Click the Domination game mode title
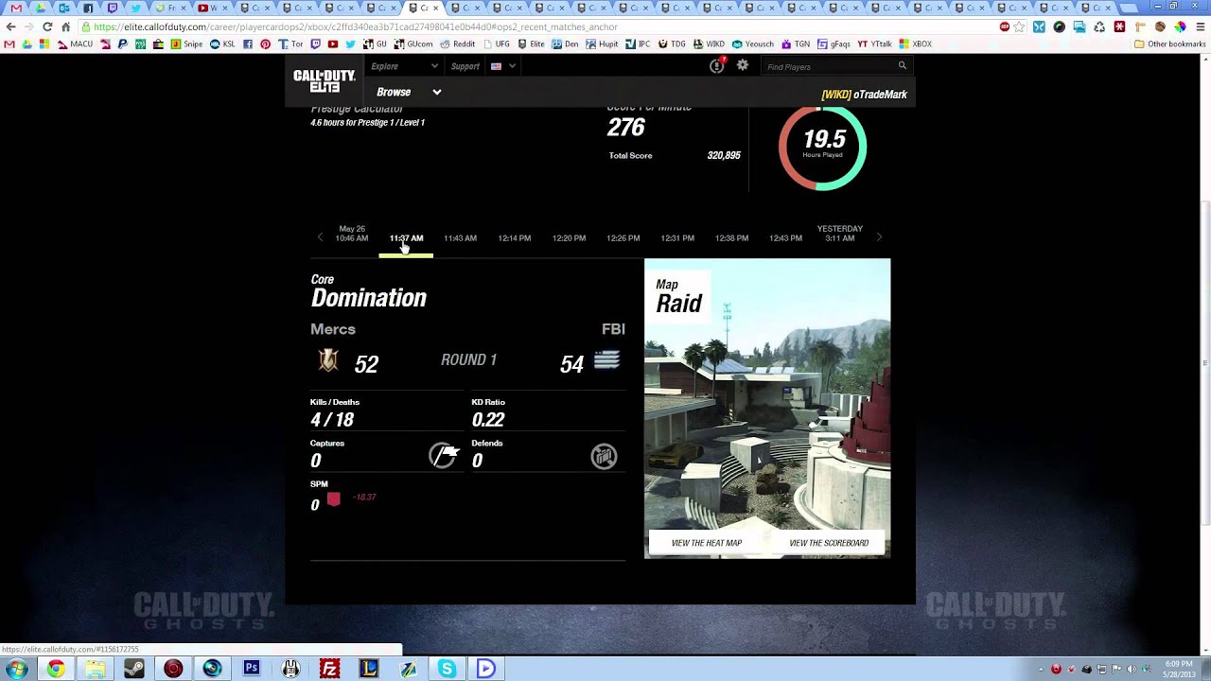The image size is (1211, 681). click(369, 298)
